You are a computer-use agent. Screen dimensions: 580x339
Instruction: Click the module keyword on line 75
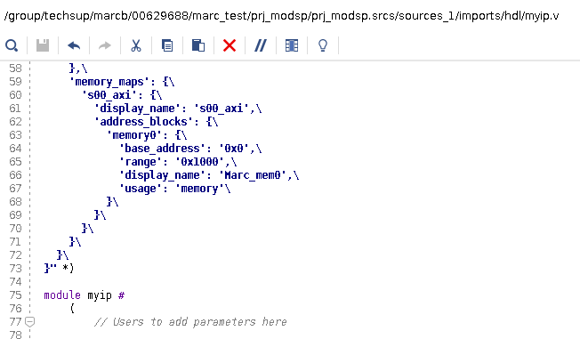point(62,295)
